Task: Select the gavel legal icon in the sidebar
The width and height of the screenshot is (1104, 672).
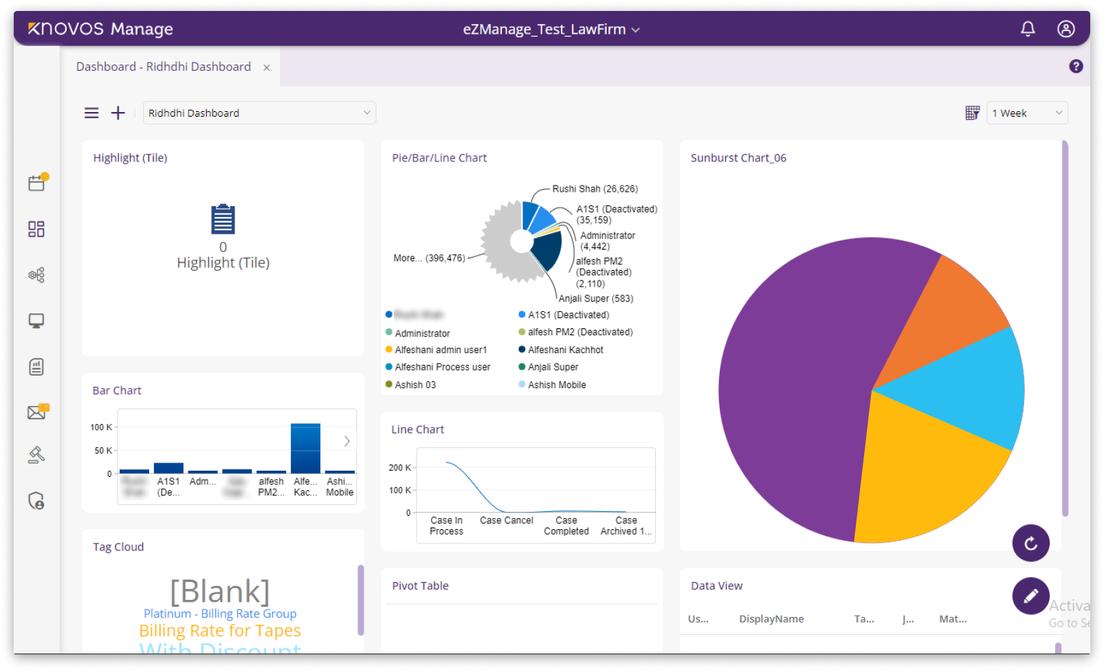Action: click(36, 454)
